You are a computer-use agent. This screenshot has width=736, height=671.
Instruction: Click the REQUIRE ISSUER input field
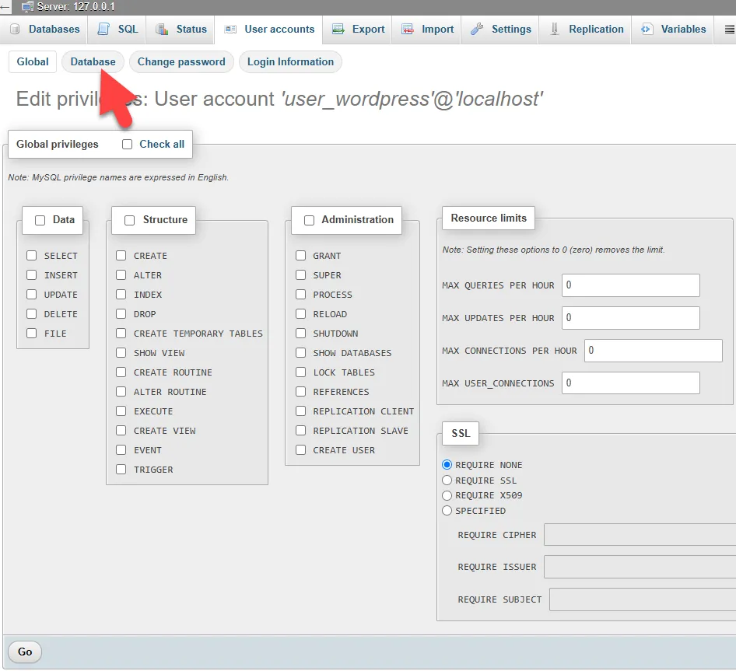point(640,567)
